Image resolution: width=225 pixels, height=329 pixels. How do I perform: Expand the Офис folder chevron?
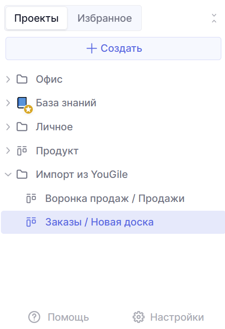coord(8,79)
